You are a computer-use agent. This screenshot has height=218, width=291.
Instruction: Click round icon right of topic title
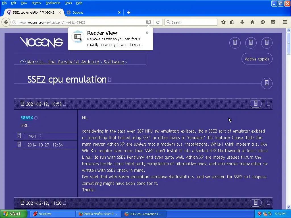(x=267, y=83)
